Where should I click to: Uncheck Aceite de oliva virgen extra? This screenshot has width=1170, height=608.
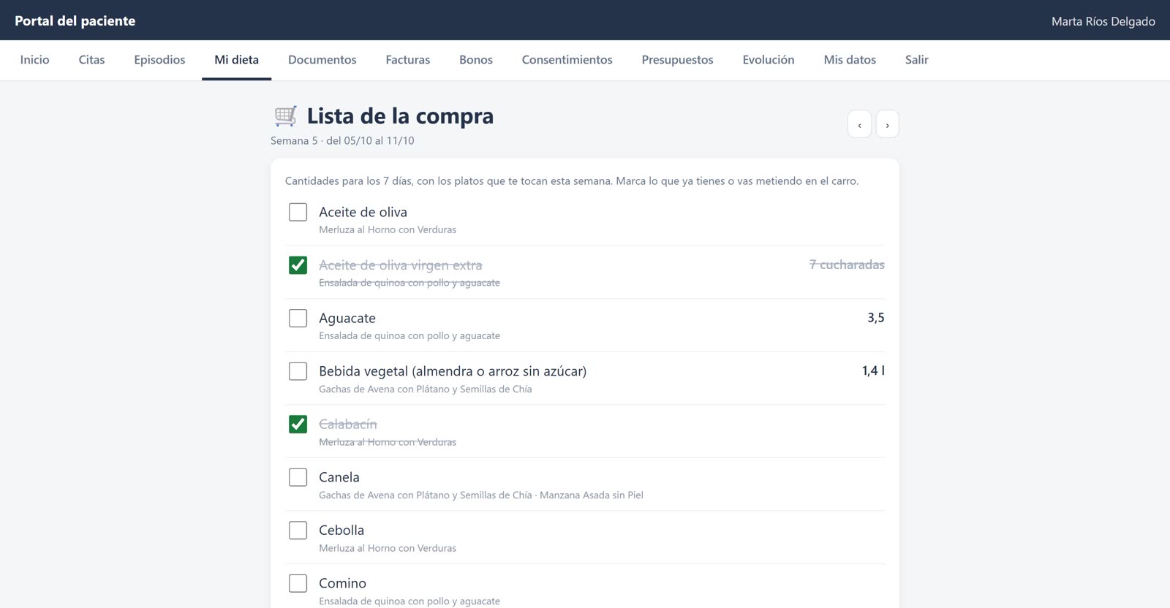pyautogui.click(x=298, y=265)
